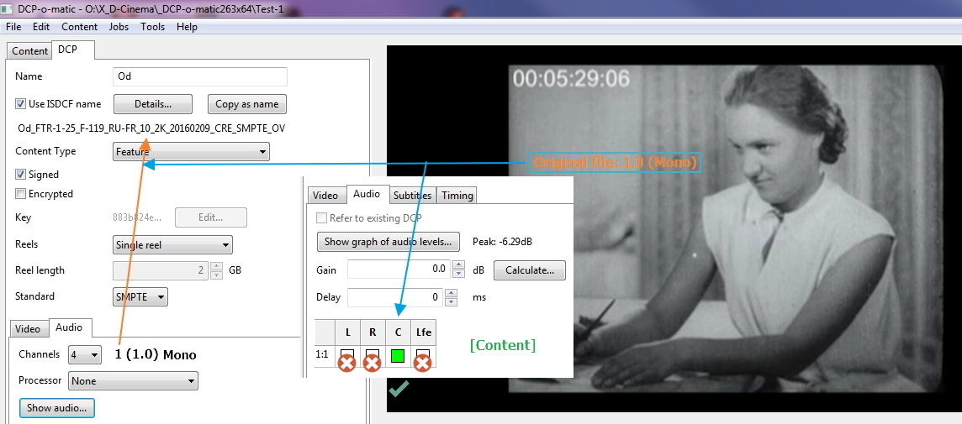
Task: Open the Content Type dropdown
Action: [x=191, y=152]
